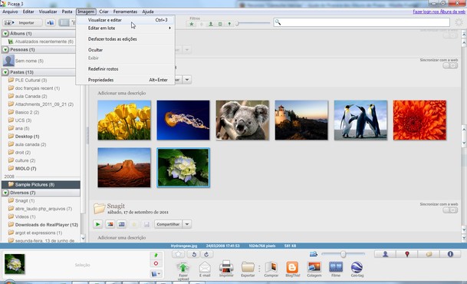Viewport: 467px width, 284px height.
Task: Toggle the movies-only filter
Action: 220,24
